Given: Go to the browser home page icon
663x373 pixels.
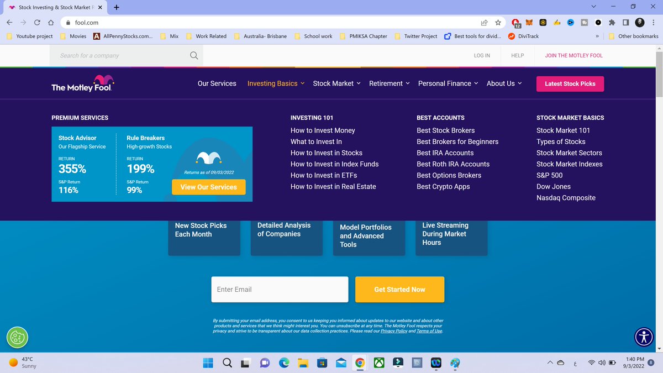Looking at the screenshot, I should pyautogui.click(x=51, y=23).
